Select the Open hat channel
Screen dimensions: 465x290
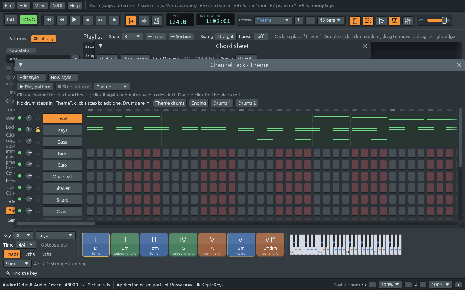coord(62,177)
